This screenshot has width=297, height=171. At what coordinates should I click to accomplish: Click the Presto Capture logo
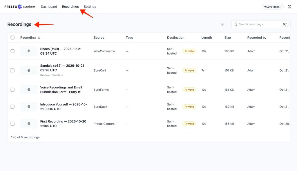click(20, 7)
